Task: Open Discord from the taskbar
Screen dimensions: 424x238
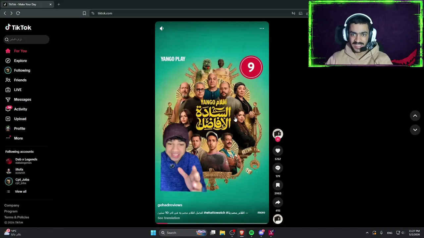Action: (x=261, y=233)
